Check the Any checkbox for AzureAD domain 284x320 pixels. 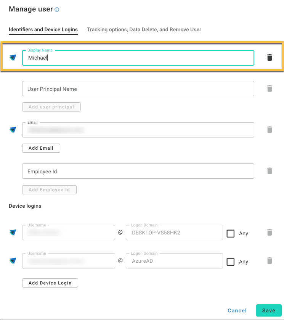[231, 261]
